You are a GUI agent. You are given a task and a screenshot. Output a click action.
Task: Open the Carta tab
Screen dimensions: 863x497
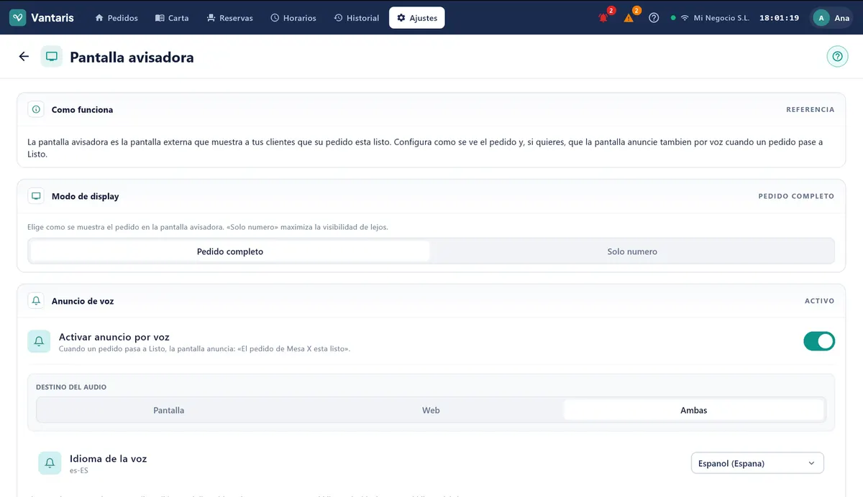point(172,18)
